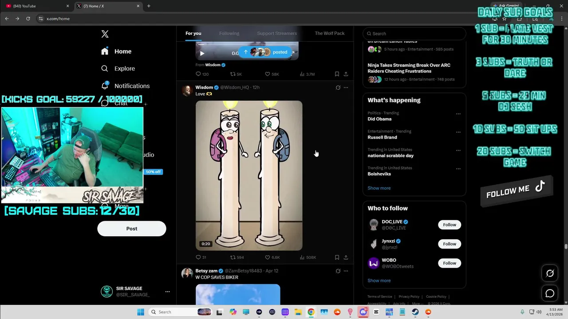Reply to the post with 120 replies
Viewport: 568px width, 319px height.
[x=202, y=74]
